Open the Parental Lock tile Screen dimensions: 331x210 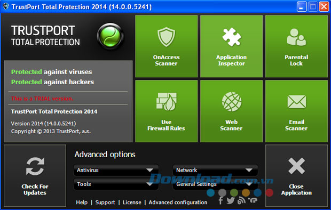296,46
